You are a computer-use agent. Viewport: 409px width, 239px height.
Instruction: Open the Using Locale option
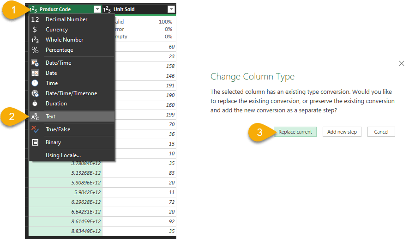[x=63, y=155]
